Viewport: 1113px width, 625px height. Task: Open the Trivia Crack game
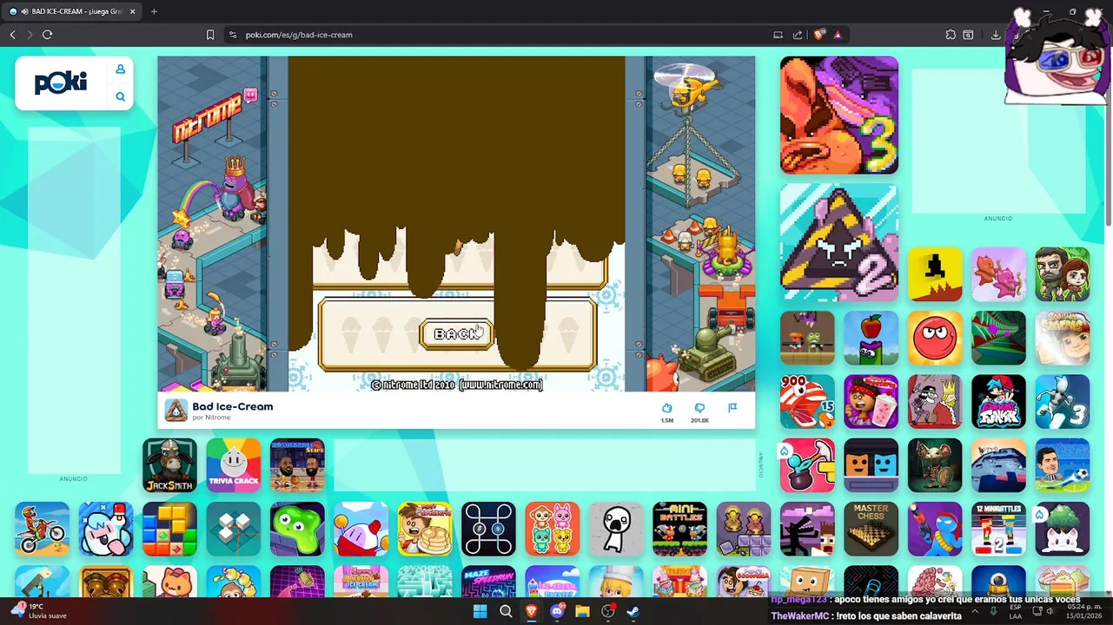pos(234,464)
